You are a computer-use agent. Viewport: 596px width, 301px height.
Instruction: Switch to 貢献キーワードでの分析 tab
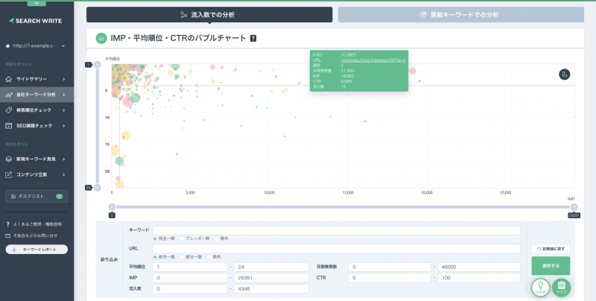coord(461,15)
